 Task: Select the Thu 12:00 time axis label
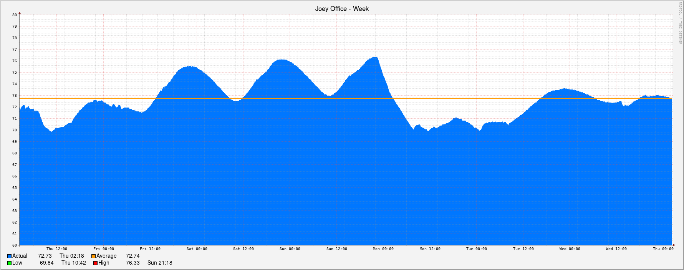tap(57, 249)
